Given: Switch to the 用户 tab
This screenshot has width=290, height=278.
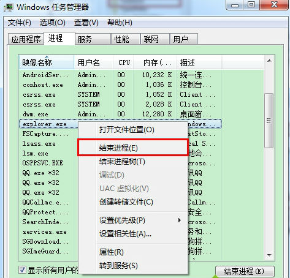Looking at the screenshot, I should [184, 39].
